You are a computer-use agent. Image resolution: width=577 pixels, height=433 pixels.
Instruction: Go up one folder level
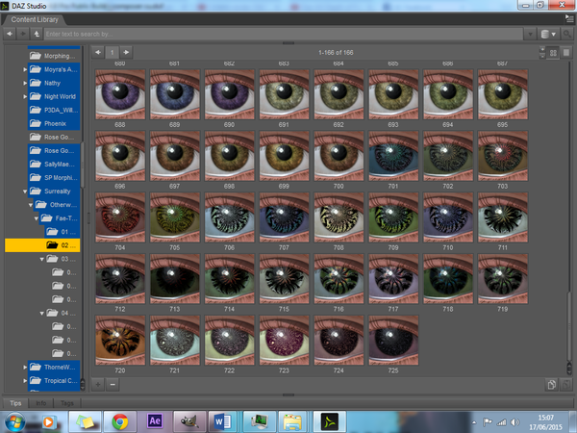coord(37,34)
